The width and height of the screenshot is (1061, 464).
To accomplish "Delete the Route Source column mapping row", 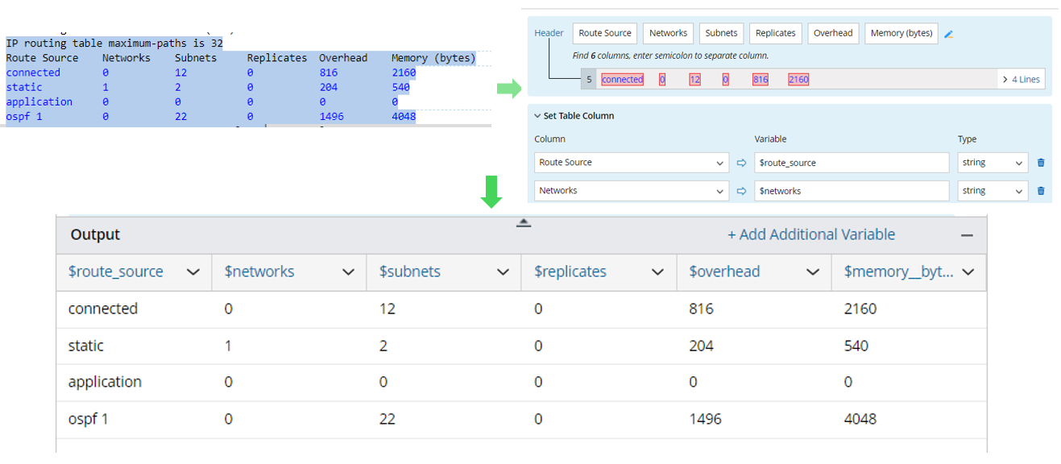I will click(x=1041, y=163).
